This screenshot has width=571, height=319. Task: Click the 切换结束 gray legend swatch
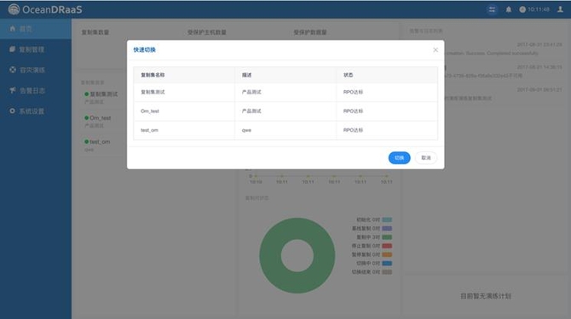(x=387, y=271)
